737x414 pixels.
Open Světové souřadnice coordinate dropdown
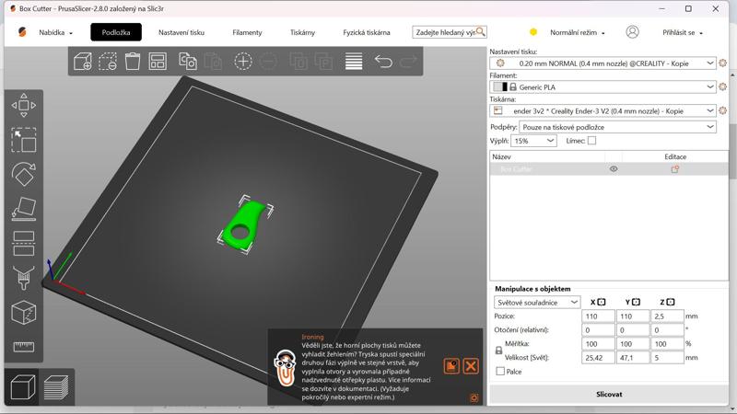(x=537, y=303)
